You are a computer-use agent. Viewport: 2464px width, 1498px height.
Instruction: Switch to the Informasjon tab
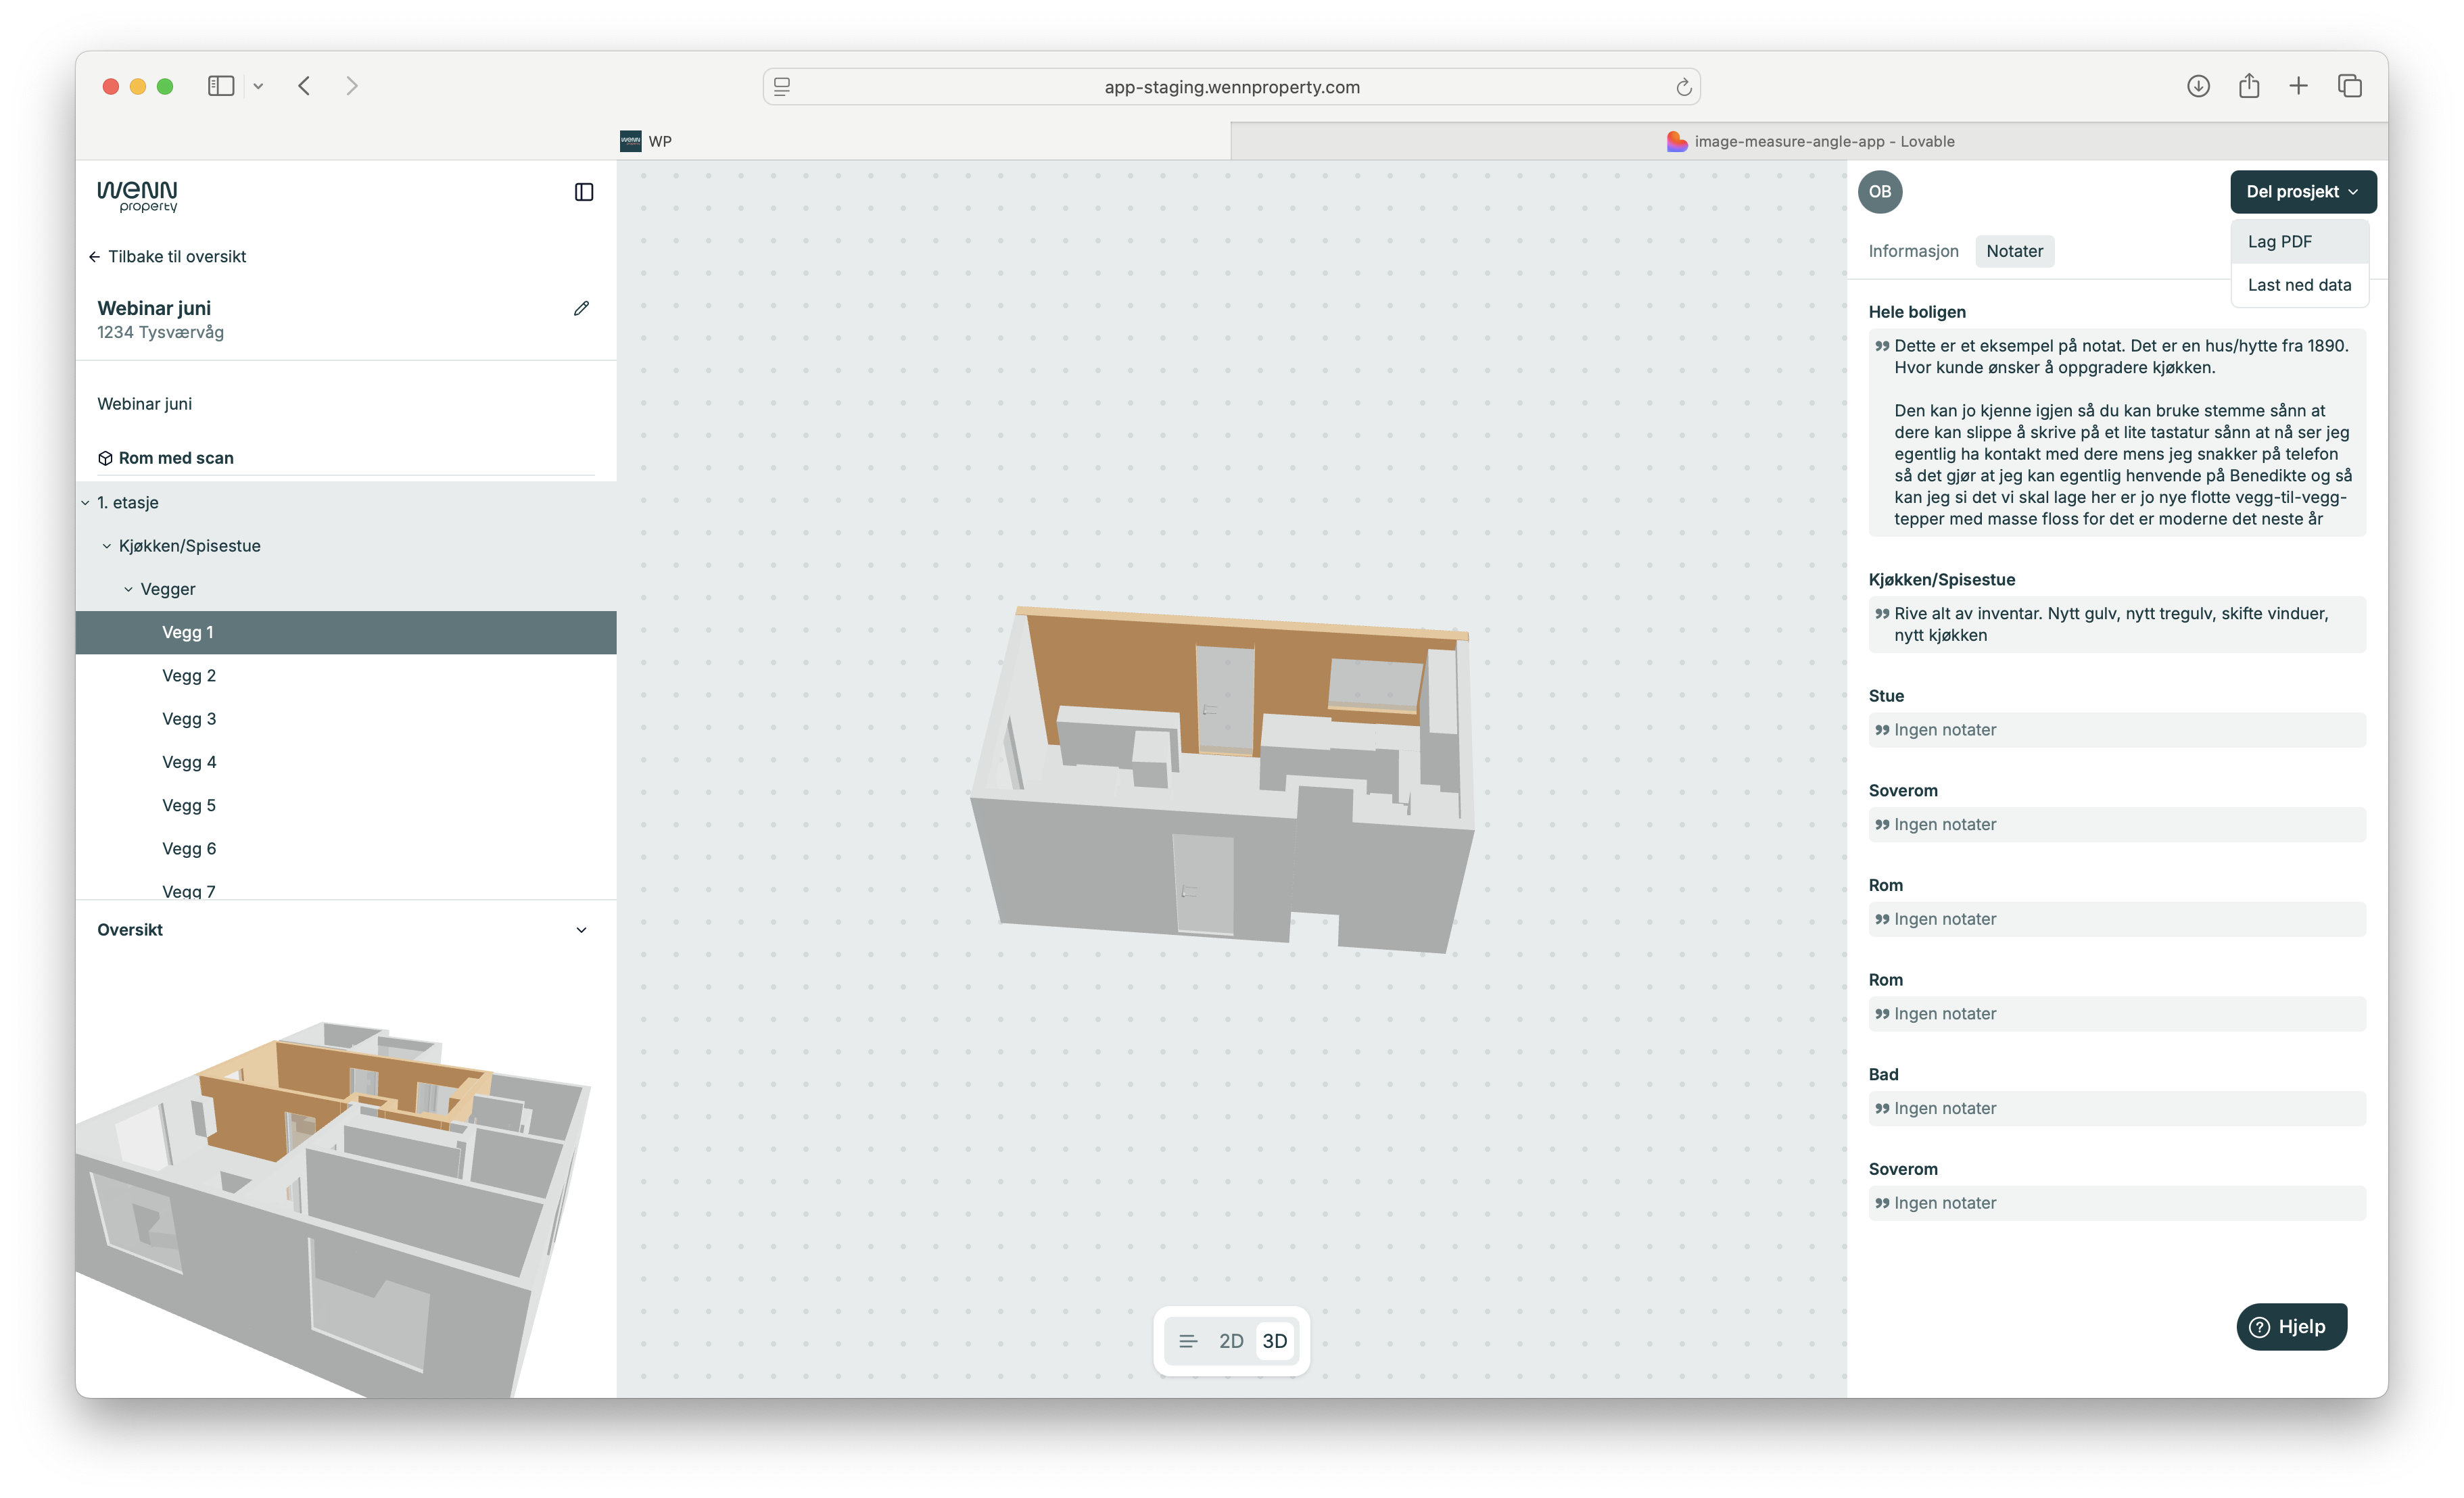coord(1912,251)
